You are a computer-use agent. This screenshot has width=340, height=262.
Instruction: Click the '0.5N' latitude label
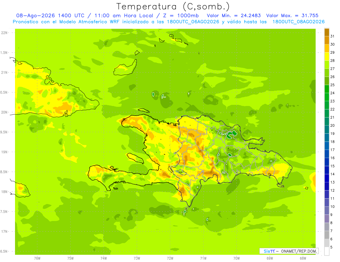(4, 92)
